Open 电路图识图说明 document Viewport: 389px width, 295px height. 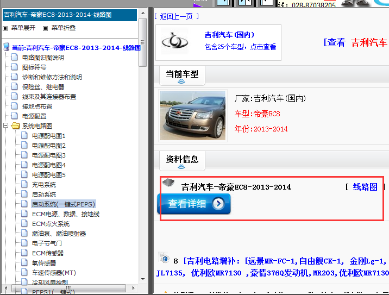(43, 58)
